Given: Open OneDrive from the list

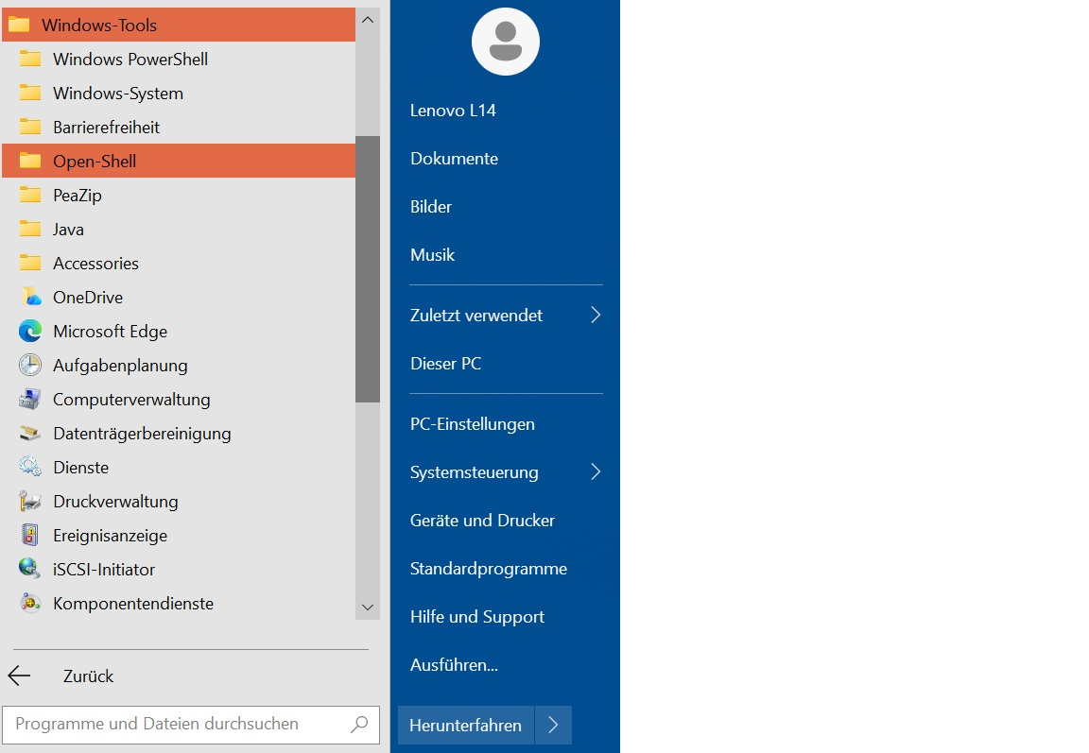Looking at the screenshot, I should [179, 297].
